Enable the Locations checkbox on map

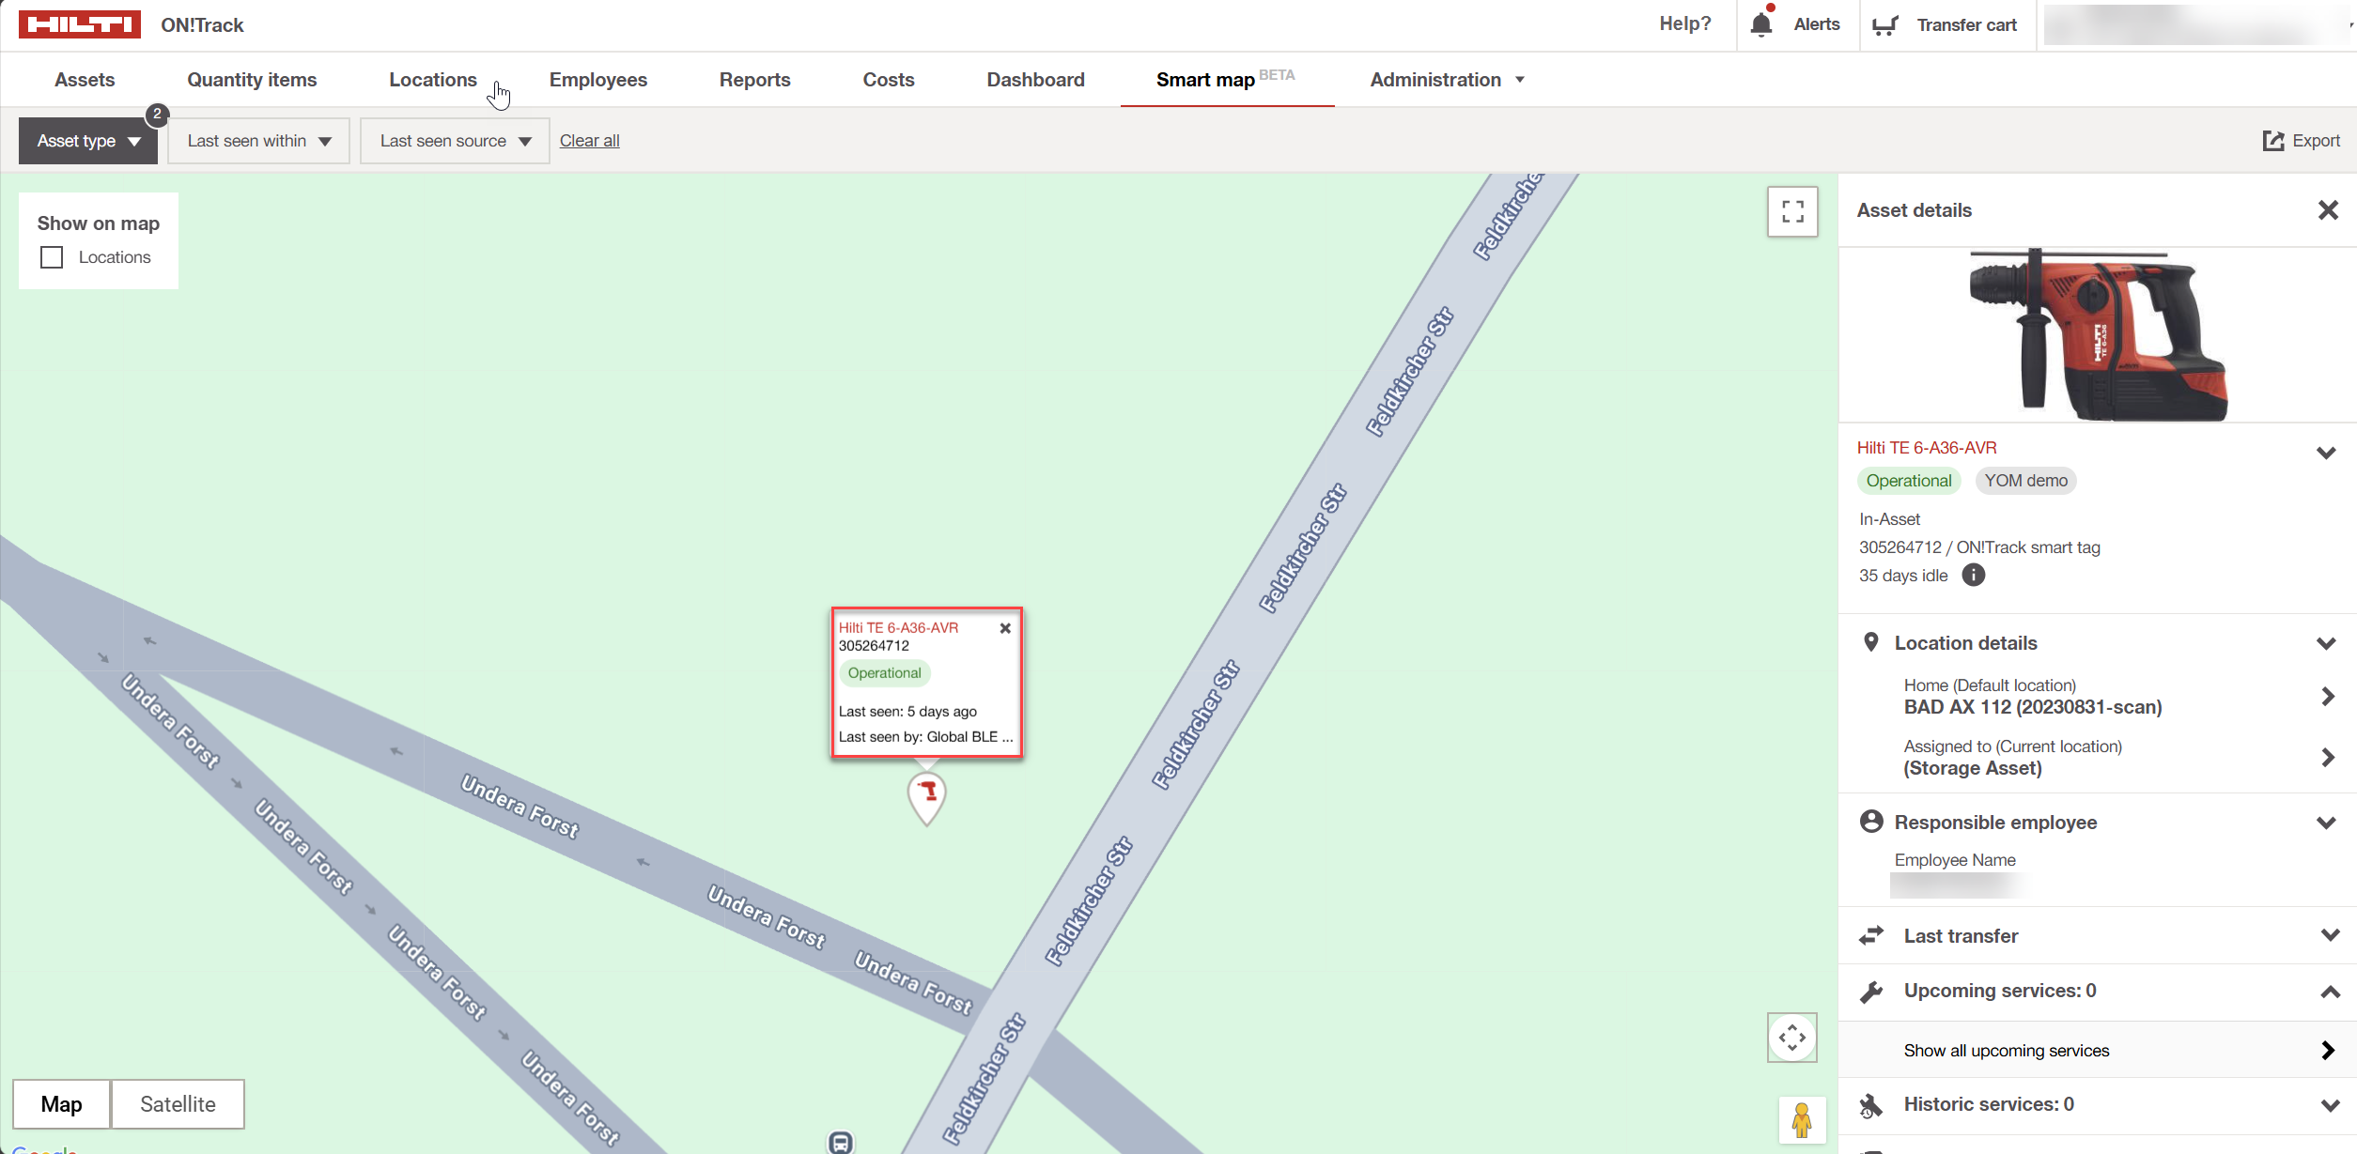point(52,257)
